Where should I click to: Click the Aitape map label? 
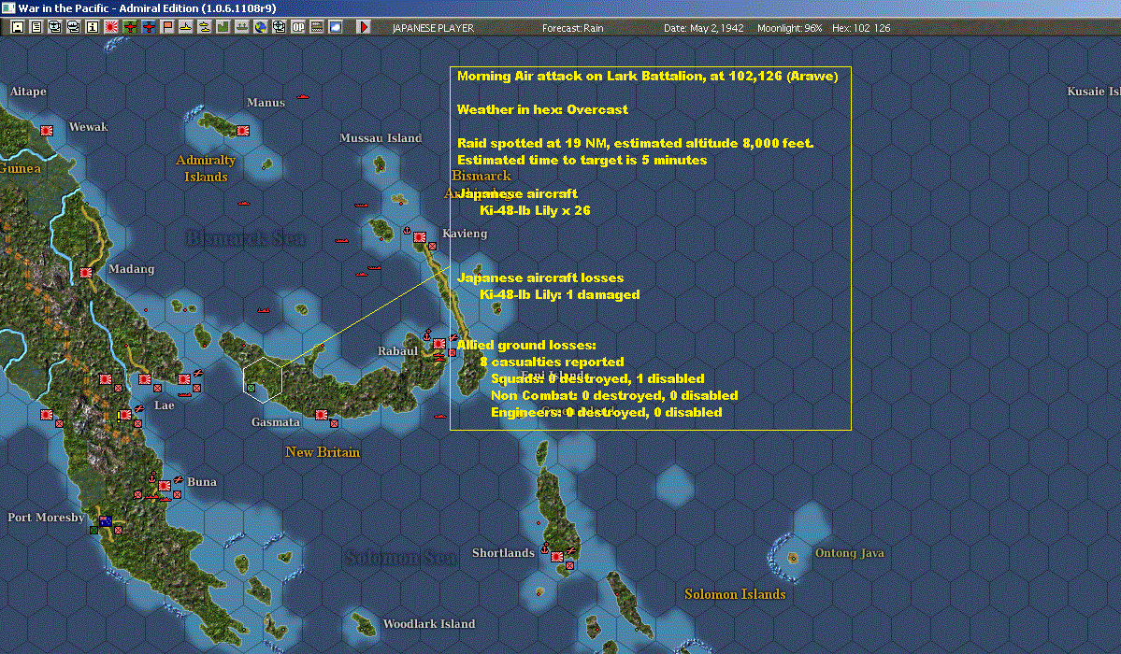point(29,92)
